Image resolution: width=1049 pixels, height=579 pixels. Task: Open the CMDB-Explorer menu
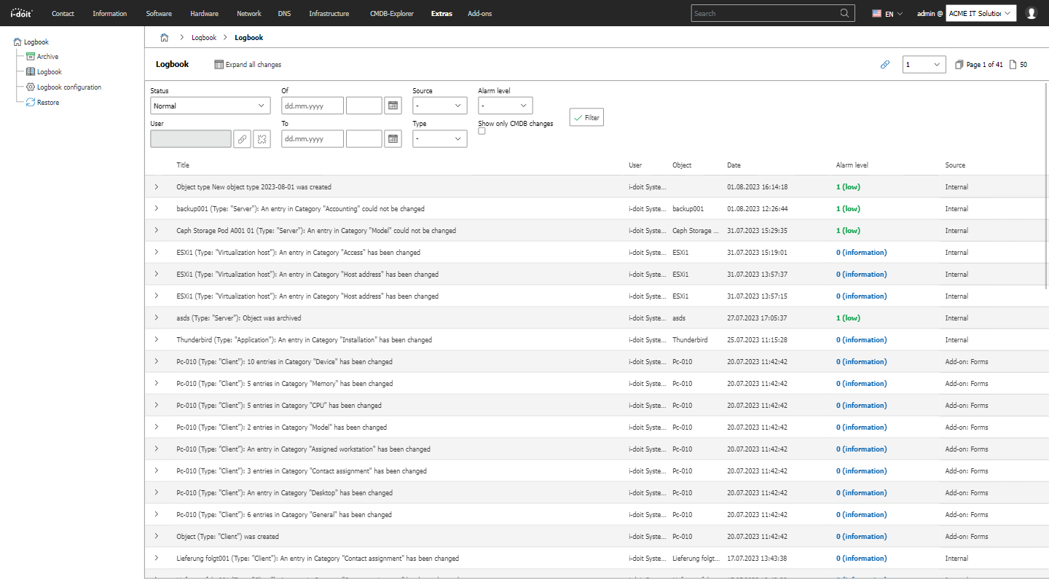(392, 13)
